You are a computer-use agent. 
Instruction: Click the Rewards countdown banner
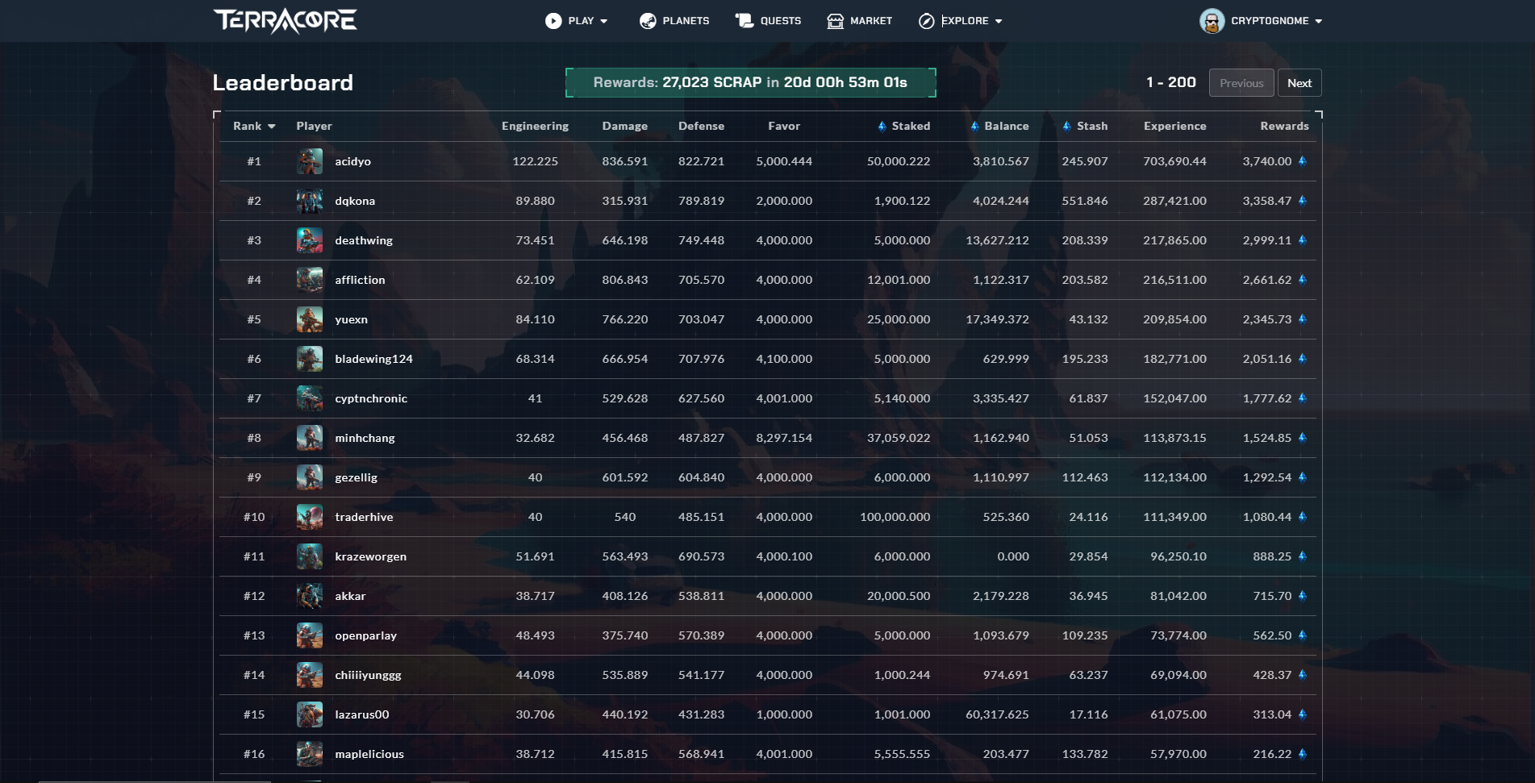pos(751,82)
